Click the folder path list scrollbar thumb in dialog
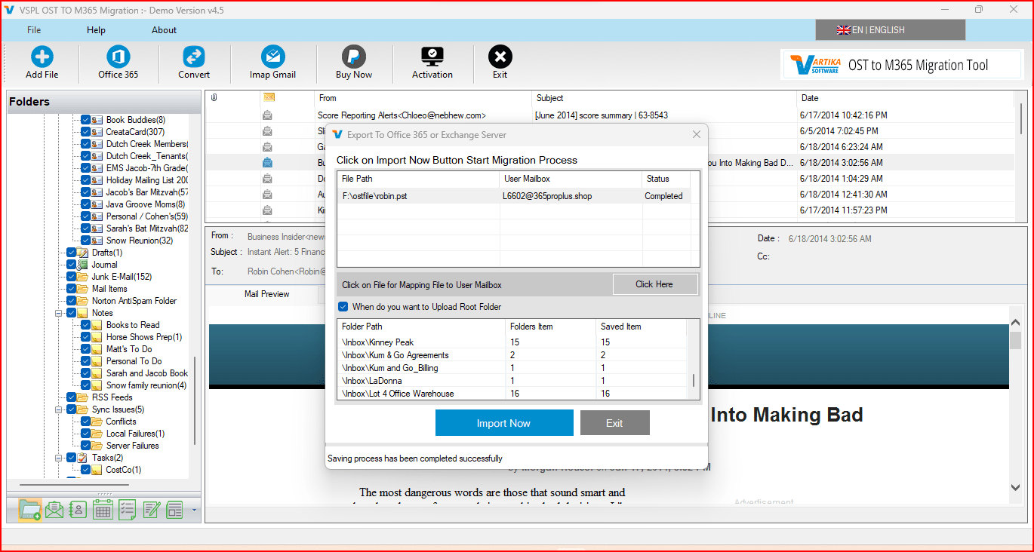1034x552 pixels. click(694, 380)
